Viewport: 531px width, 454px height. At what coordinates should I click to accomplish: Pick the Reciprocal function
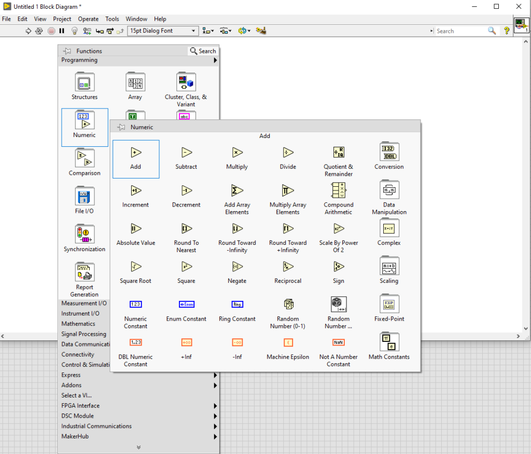288,273
